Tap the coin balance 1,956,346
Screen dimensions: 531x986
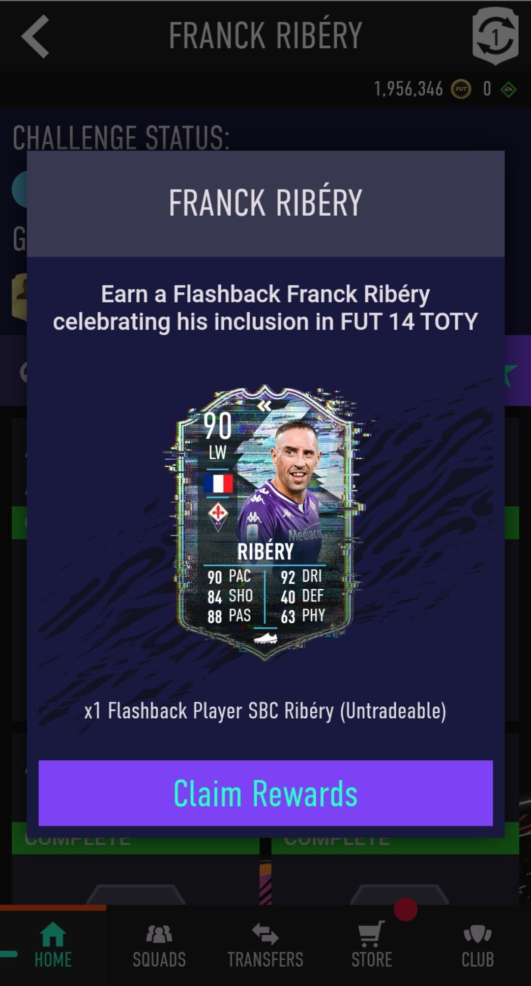click(x=409, y=89)
